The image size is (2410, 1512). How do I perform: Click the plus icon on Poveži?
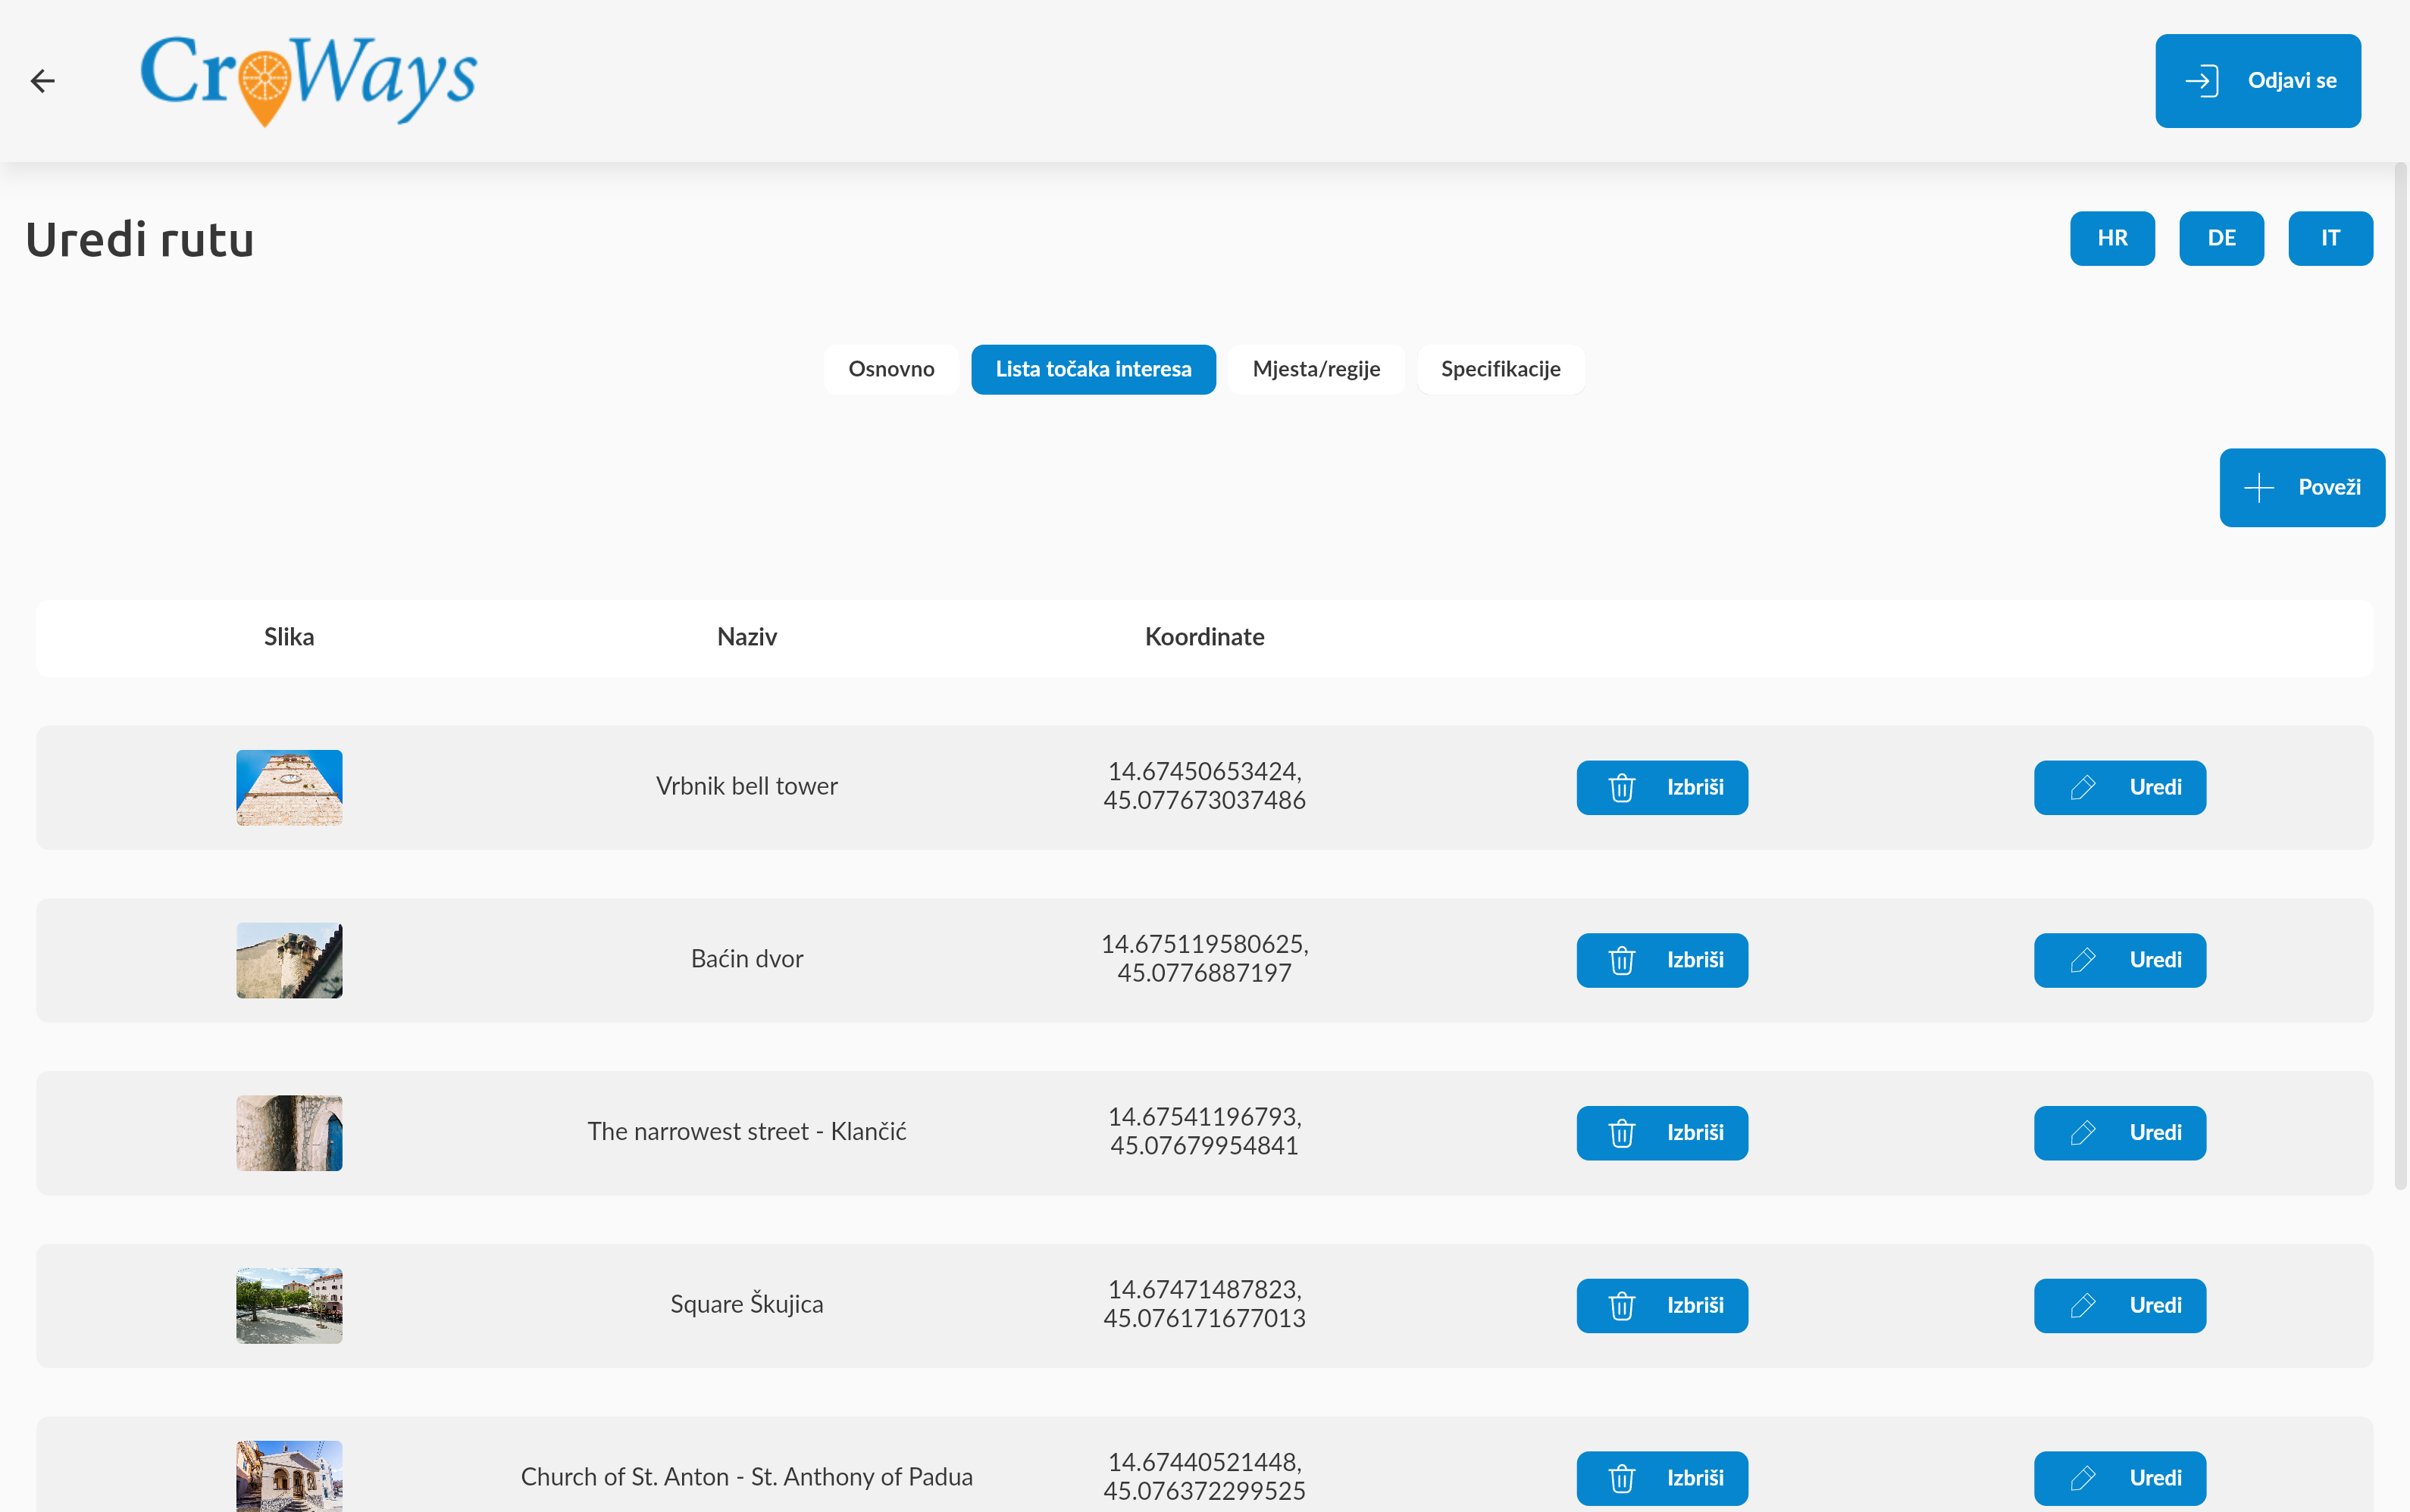(2258, 488)
